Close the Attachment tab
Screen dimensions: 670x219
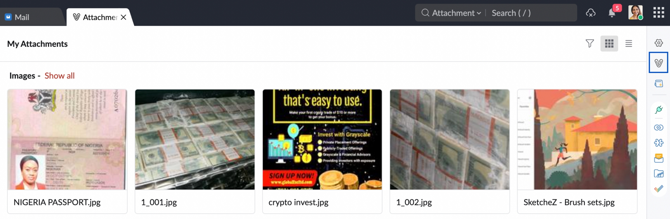[x=123, y=17]
